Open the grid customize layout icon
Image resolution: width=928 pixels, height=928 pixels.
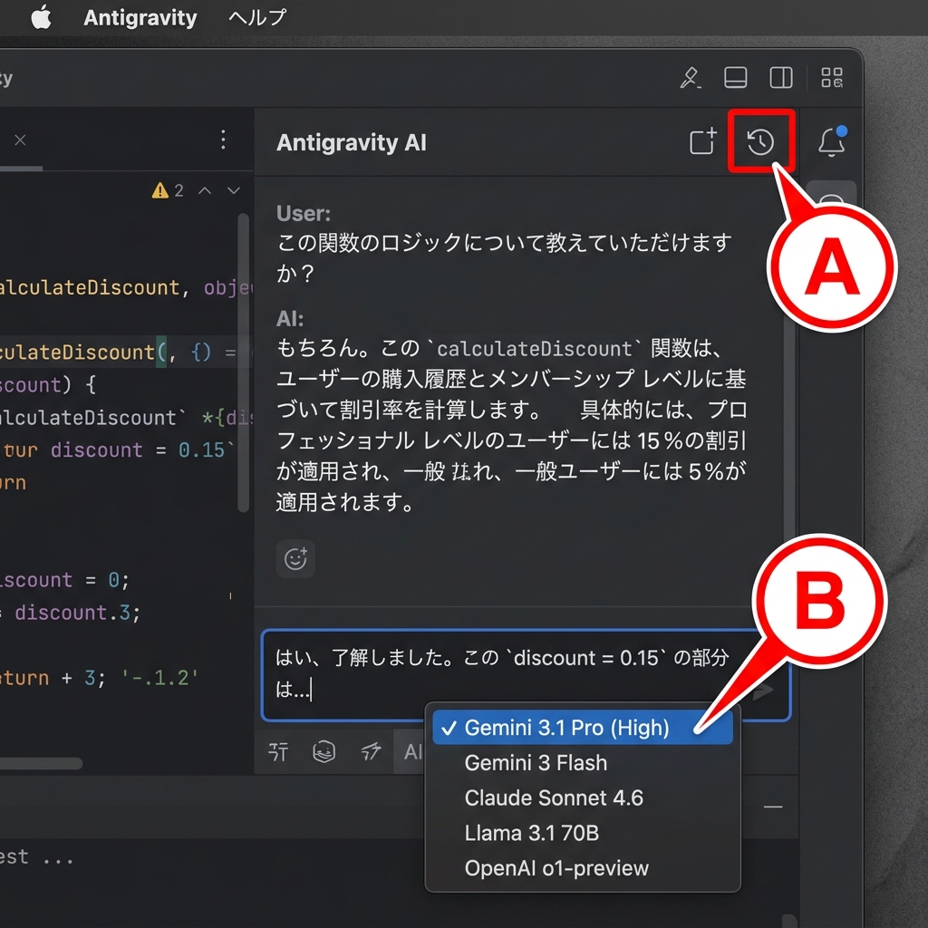click(832, 78)
